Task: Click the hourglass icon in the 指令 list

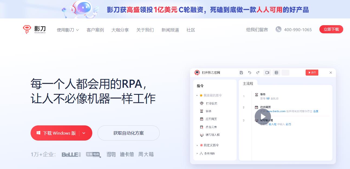Action: (201, 111)
